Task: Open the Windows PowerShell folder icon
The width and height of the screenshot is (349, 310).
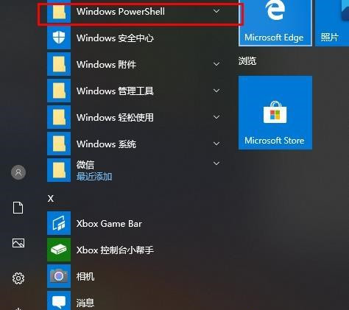Action: tap(59, 11)
